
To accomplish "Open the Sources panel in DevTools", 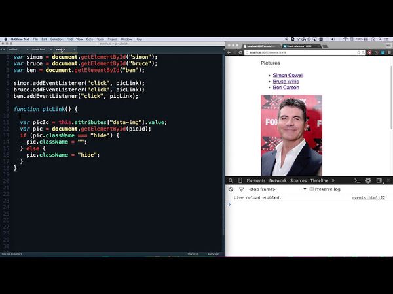I will click(x=298, y=180).
